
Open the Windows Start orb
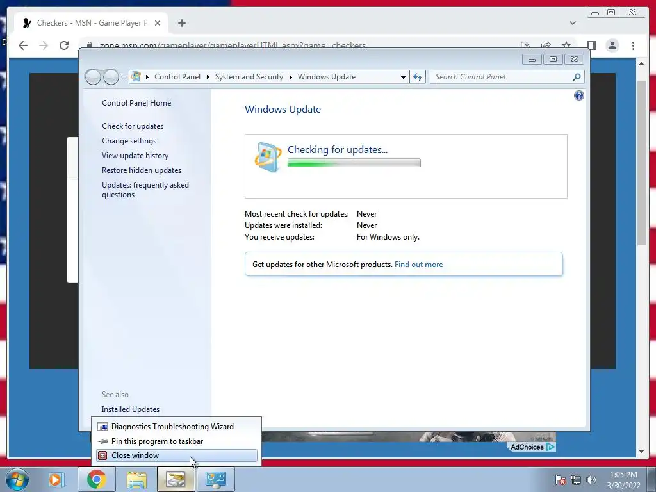[17, 479]
